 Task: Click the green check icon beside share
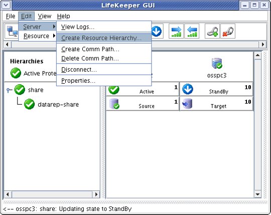(x=20, y=90)
